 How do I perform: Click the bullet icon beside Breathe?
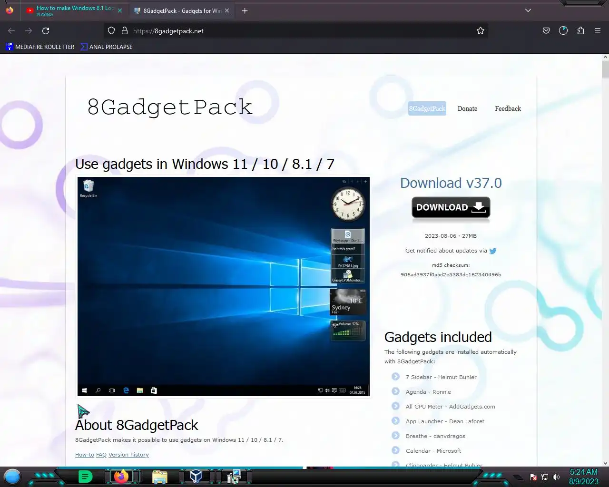point(395,436)
